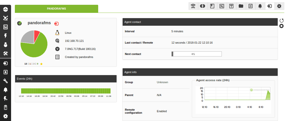Click the Agent info panel header
This screenshot has height=121, width=285.
click(x=200, y=72)
